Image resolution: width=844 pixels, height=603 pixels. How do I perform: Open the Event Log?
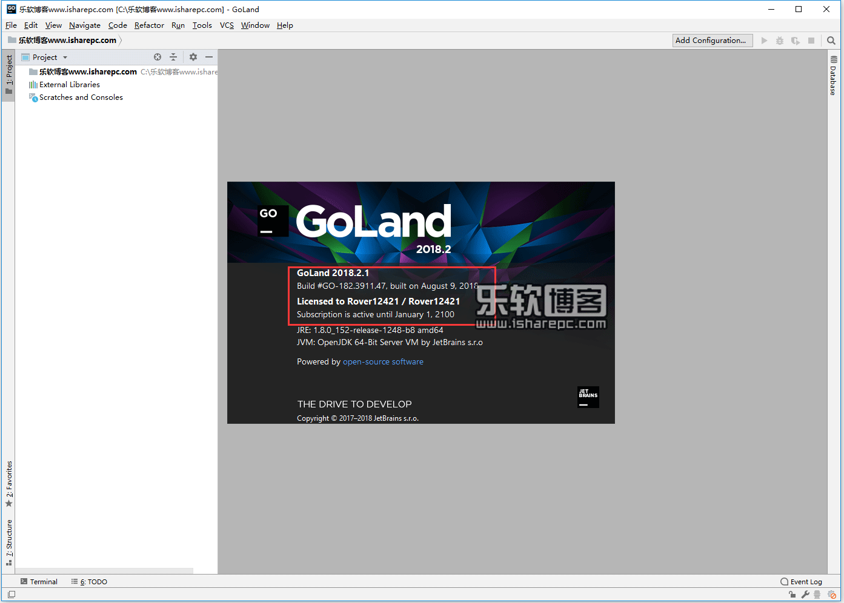point(801,582)
